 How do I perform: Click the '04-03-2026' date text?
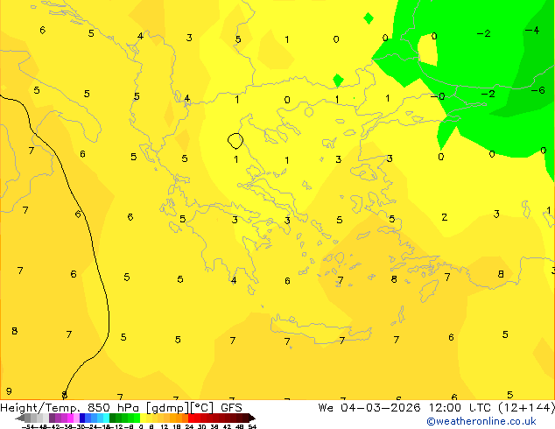tap(381, 408)
